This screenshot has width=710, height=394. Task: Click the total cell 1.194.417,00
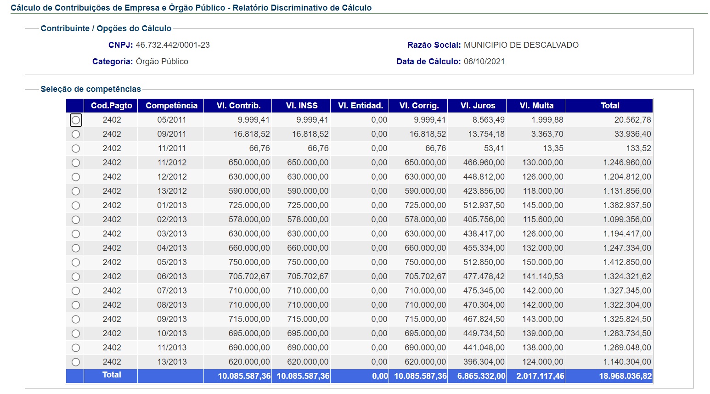tap(627, 234)
